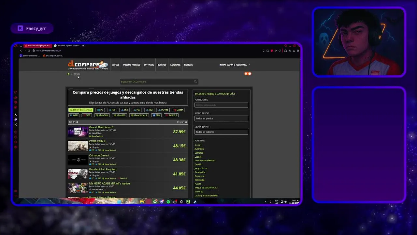Switch to 26 euros a pesos tab

click(x=66, y=46)
